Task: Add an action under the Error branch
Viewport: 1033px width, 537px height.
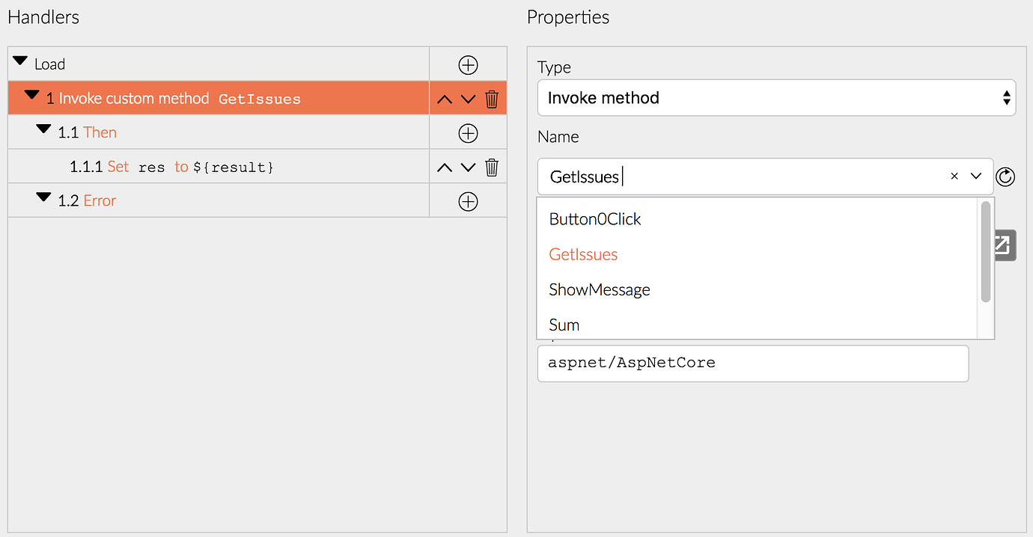Action: (467, 200)
